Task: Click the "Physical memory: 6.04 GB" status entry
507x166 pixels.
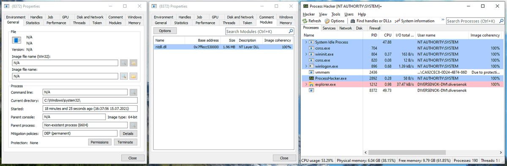Action: coord(366,161)
